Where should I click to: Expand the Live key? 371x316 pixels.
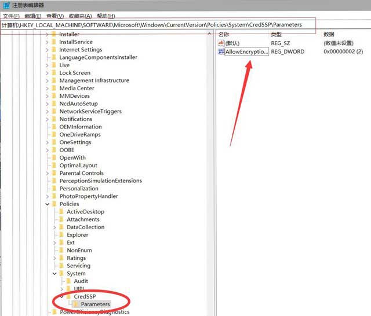click(47, 65)
